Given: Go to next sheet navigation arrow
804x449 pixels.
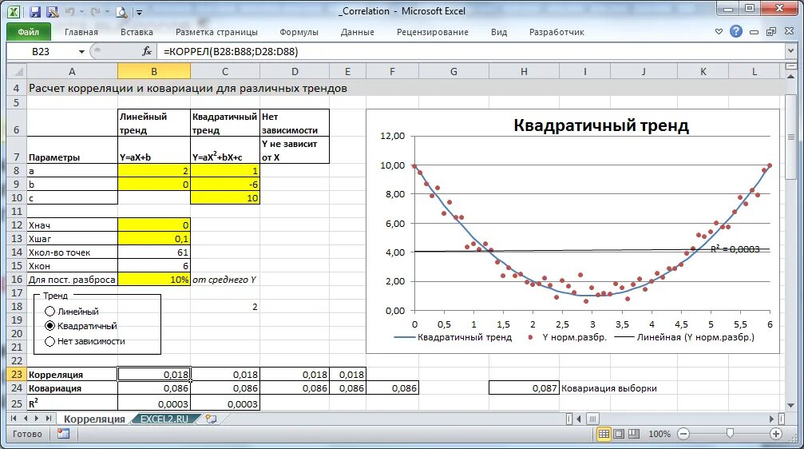Looking at the screenshot, I should coord(37,419).
